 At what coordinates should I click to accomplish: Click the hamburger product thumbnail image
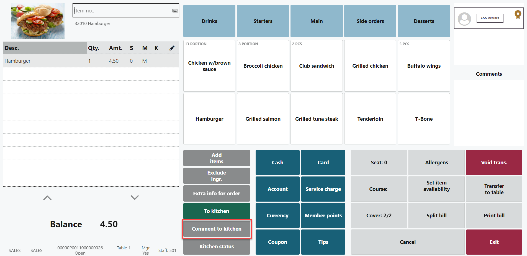pos(38,21)
